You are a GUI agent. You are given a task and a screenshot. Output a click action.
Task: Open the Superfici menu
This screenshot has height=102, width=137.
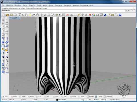pyautogui.click(x=32, y=5)
